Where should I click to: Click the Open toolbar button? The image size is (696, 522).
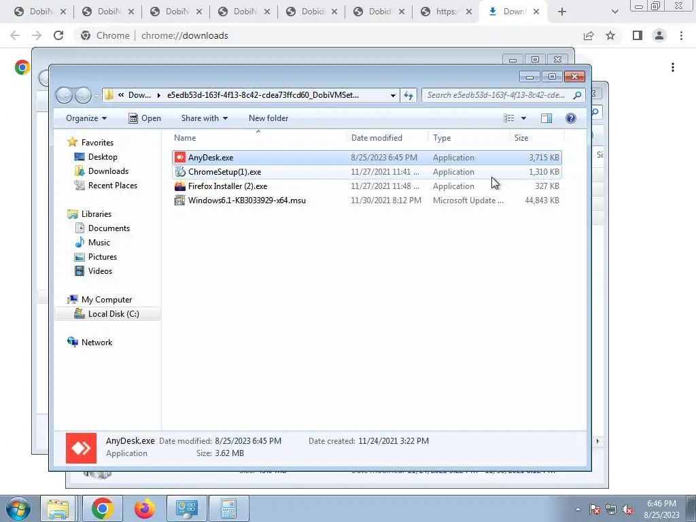pos(145,118)
